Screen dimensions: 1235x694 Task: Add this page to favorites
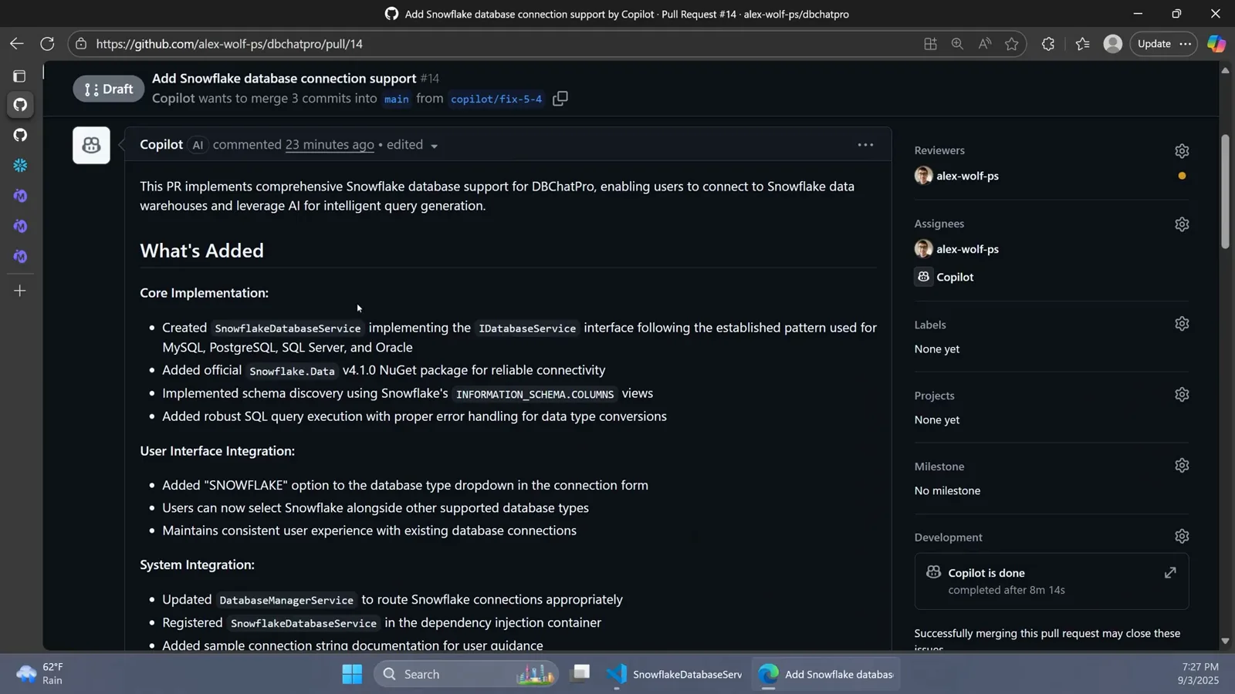1012,44
